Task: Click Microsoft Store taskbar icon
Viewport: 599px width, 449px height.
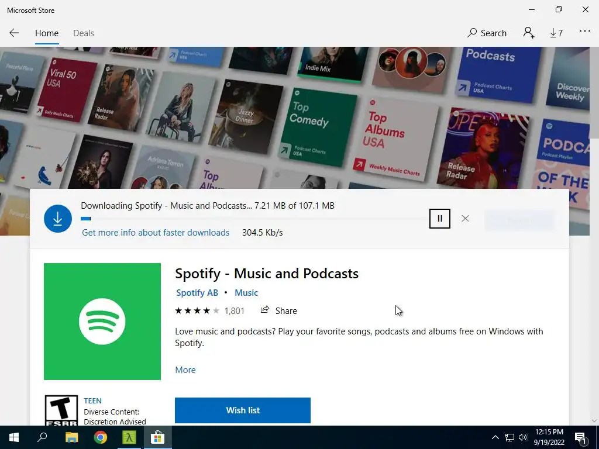Action: [x=157, y=437]
